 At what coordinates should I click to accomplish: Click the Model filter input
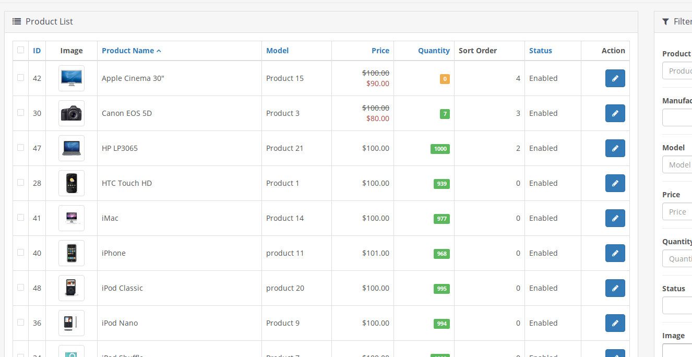click(x=677, y=164)
